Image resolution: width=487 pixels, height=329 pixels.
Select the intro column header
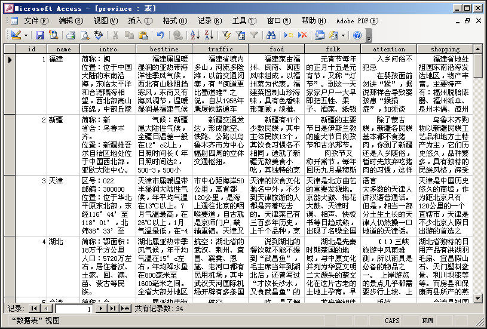(108, 49)
